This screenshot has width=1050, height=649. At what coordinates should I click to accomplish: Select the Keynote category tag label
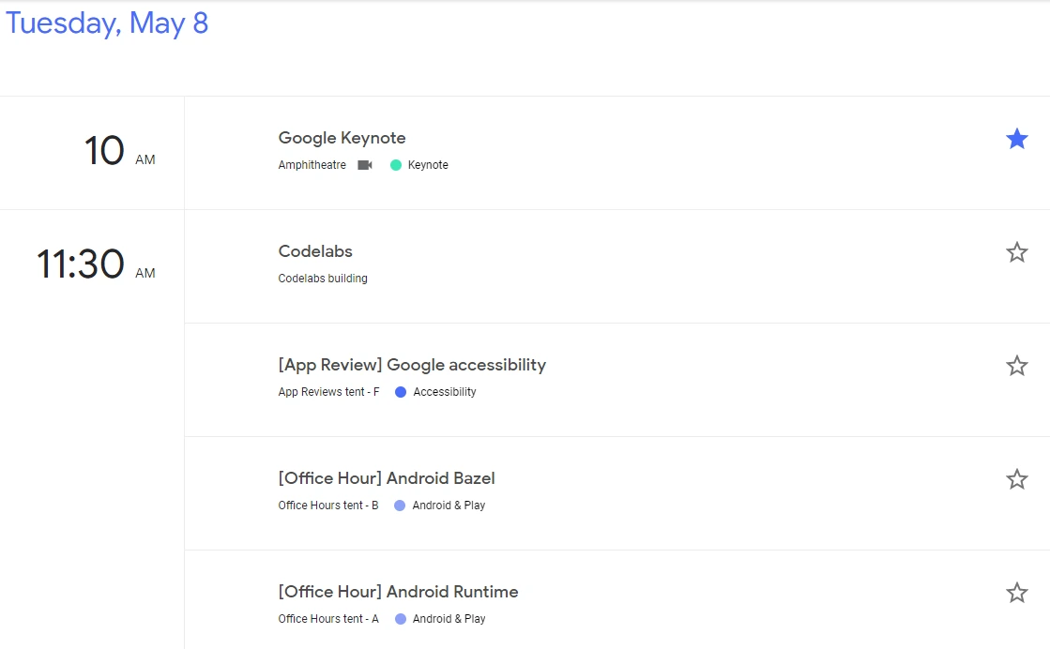click(x=428, y=165)
